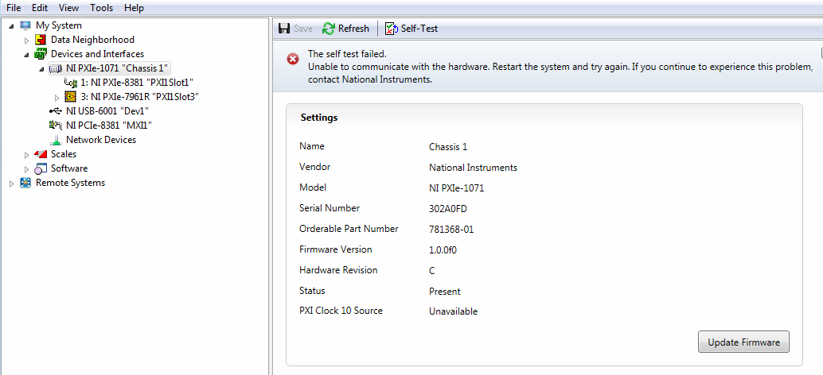This screenshot has height=375, width=823.
Task: Click the Model value NI PXIe-1071
Action: pos(456,188)
